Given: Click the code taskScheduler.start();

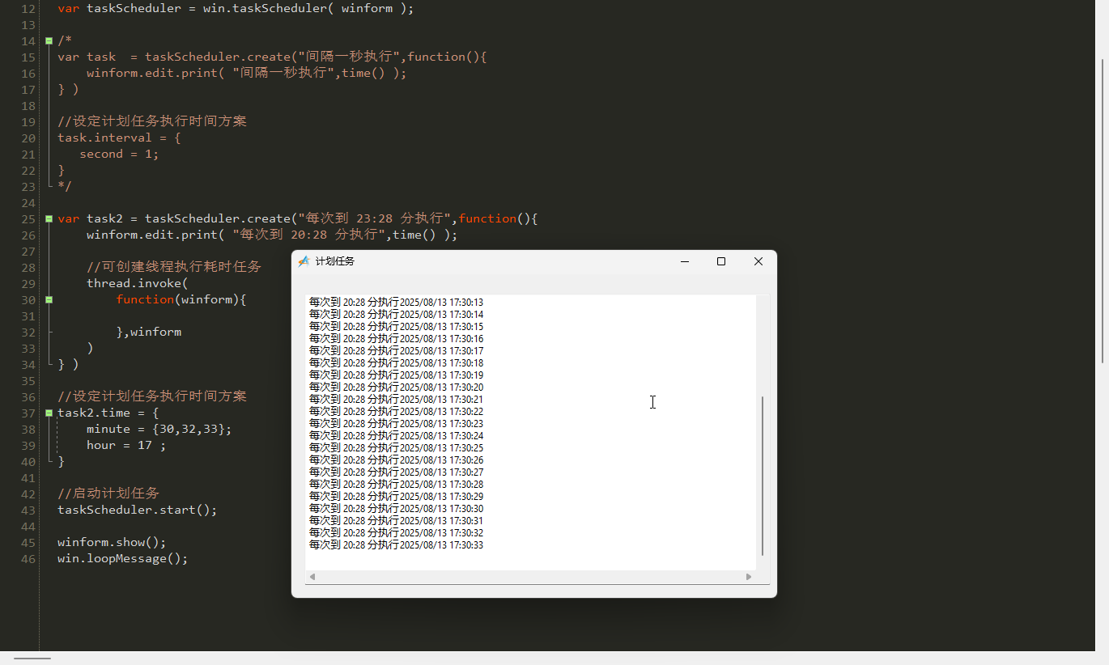Looking at the screenshot, I should coord(138,510).
